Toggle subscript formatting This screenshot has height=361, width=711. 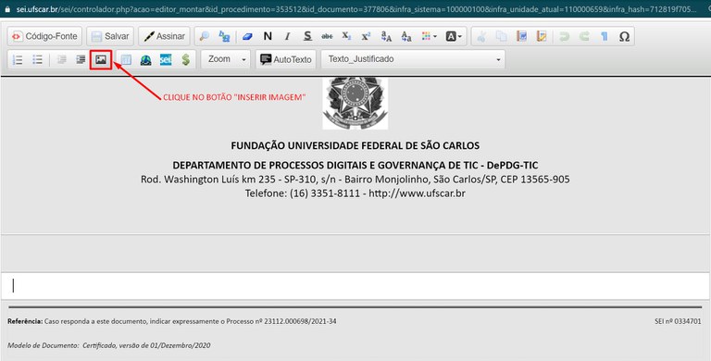[x=346, y=36]
